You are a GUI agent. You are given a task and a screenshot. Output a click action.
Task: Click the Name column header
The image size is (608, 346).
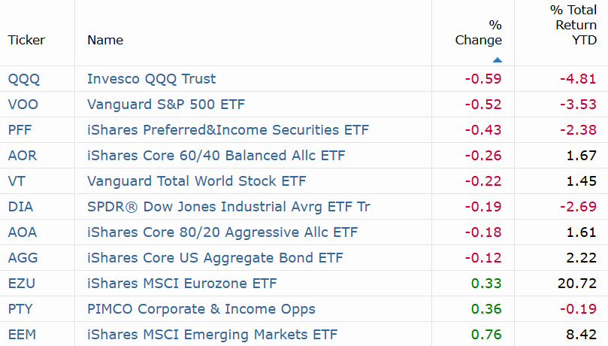point(105,40)
